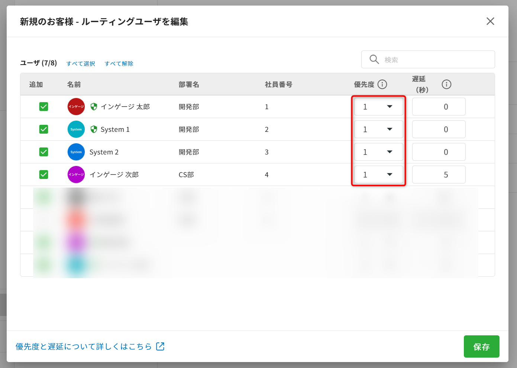Image resolution: width=517 pixels, height=368 pixels.
Task: Expand the priority dropdown for System 1
Action: click(378, 129)
